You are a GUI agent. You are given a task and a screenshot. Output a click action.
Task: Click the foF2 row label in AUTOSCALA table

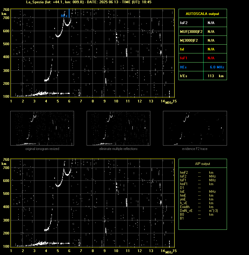pos(184,23)
